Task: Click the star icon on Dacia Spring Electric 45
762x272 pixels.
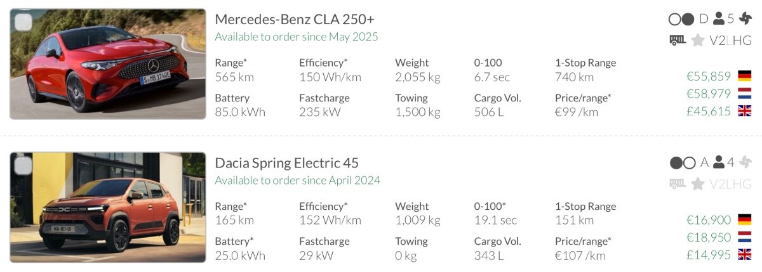Action: pos(698,184)
